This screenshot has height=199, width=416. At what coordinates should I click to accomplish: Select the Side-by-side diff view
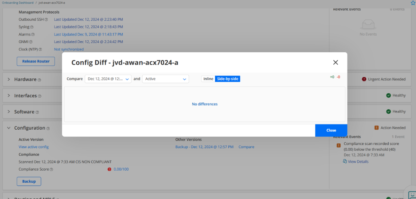[x=227, y=79]
